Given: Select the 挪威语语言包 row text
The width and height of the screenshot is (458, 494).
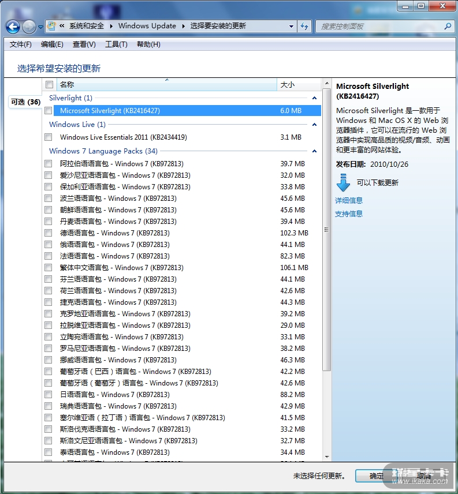Looking at the screenshot, I should coord(118,360).
